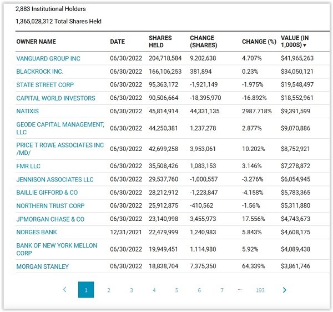Click the Natixis owner link
The height and width of the screenshot is (312, 333).
(27, 111)
